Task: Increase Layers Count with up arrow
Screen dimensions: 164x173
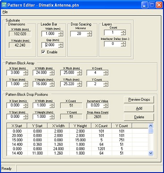Action: coord(123,31)
